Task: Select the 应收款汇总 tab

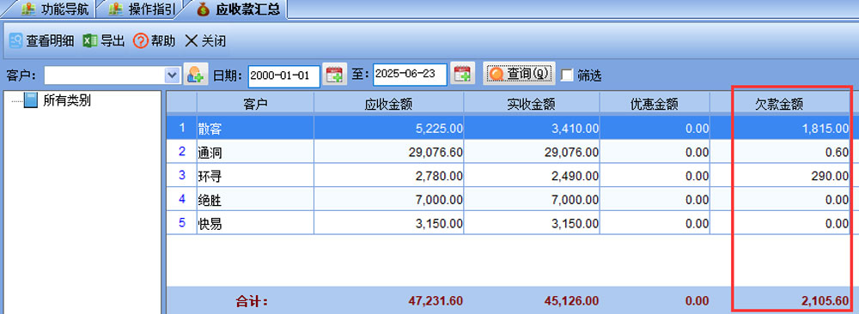Action: pyautogui.click(x=238, y=9)
